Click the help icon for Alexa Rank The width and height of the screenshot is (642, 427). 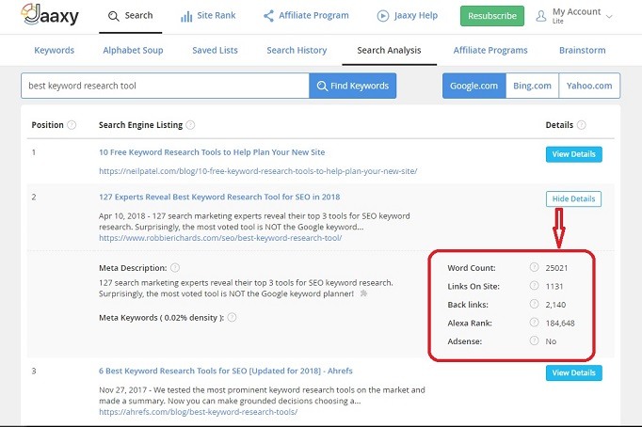pos(534,323)
